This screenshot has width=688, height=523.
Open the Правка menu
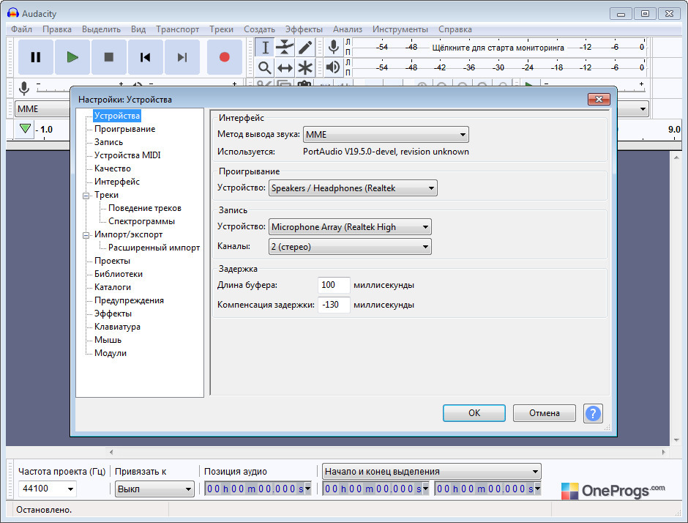tap(57, 29)
